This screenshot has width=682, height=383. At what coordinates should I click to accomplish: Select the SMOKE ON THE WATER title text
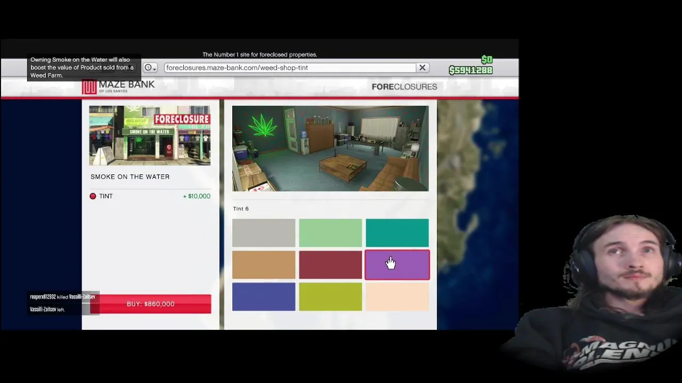coord(130,177)
